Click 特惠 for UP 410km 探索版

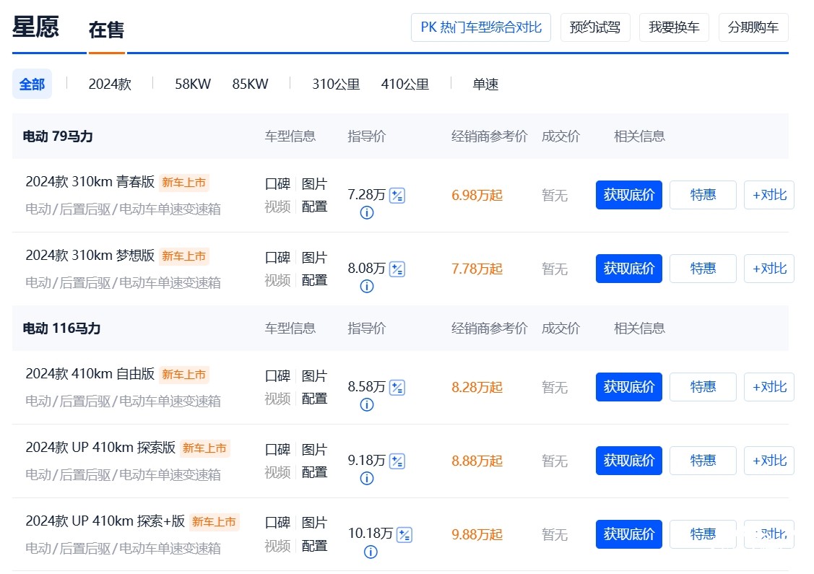click(703, 461)
